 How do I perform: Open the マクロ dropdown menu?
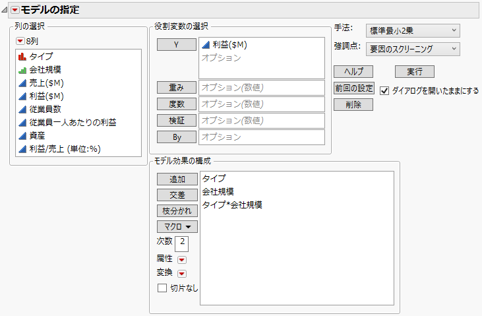(177, 227)
